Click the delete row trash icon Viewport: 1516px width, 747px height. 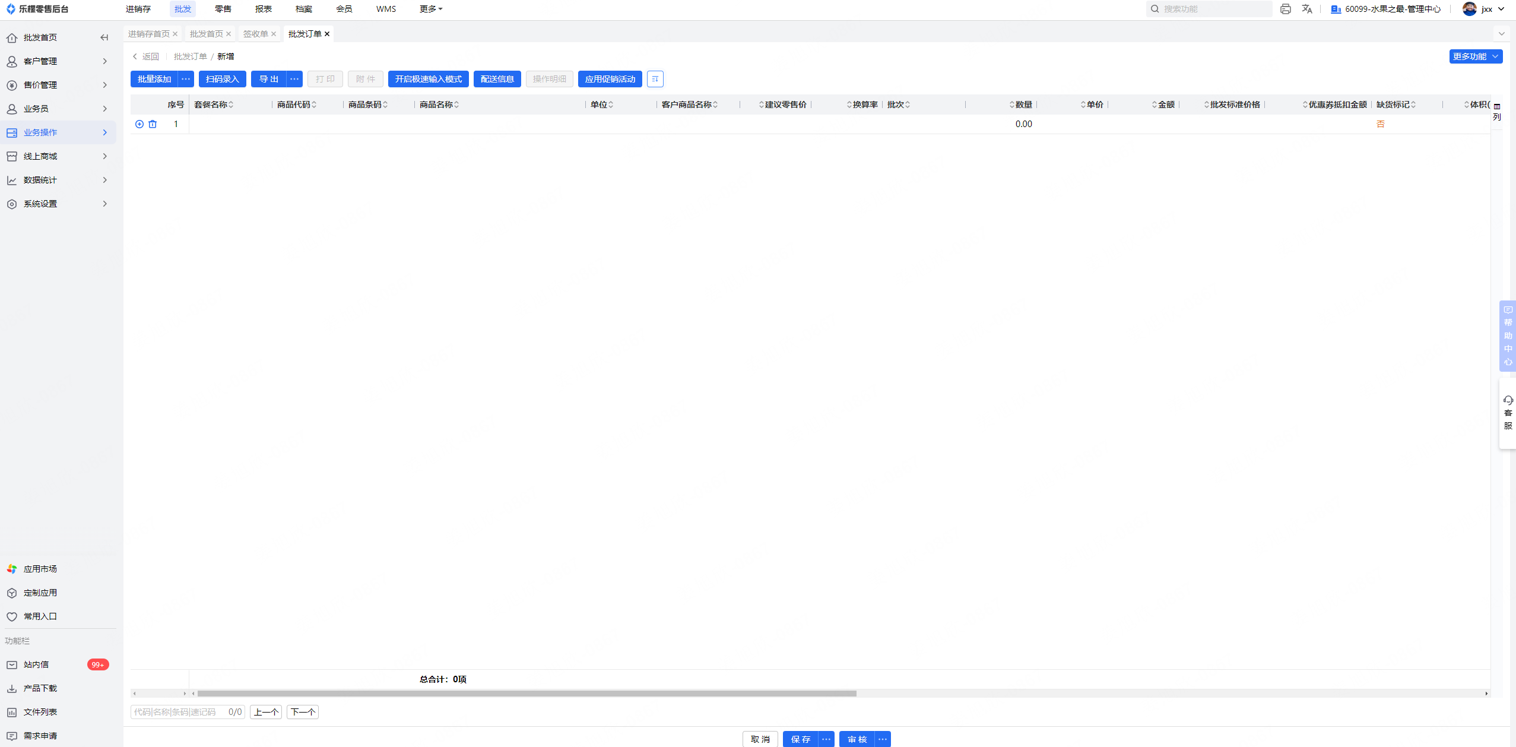tap(153, 124)
